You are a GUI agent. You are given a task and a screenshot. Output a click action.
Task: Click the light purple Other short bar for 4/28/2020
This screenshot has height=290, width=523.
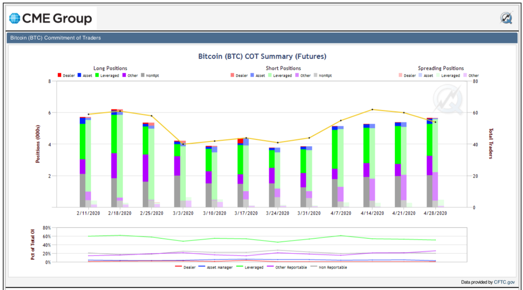click(435, 186)
